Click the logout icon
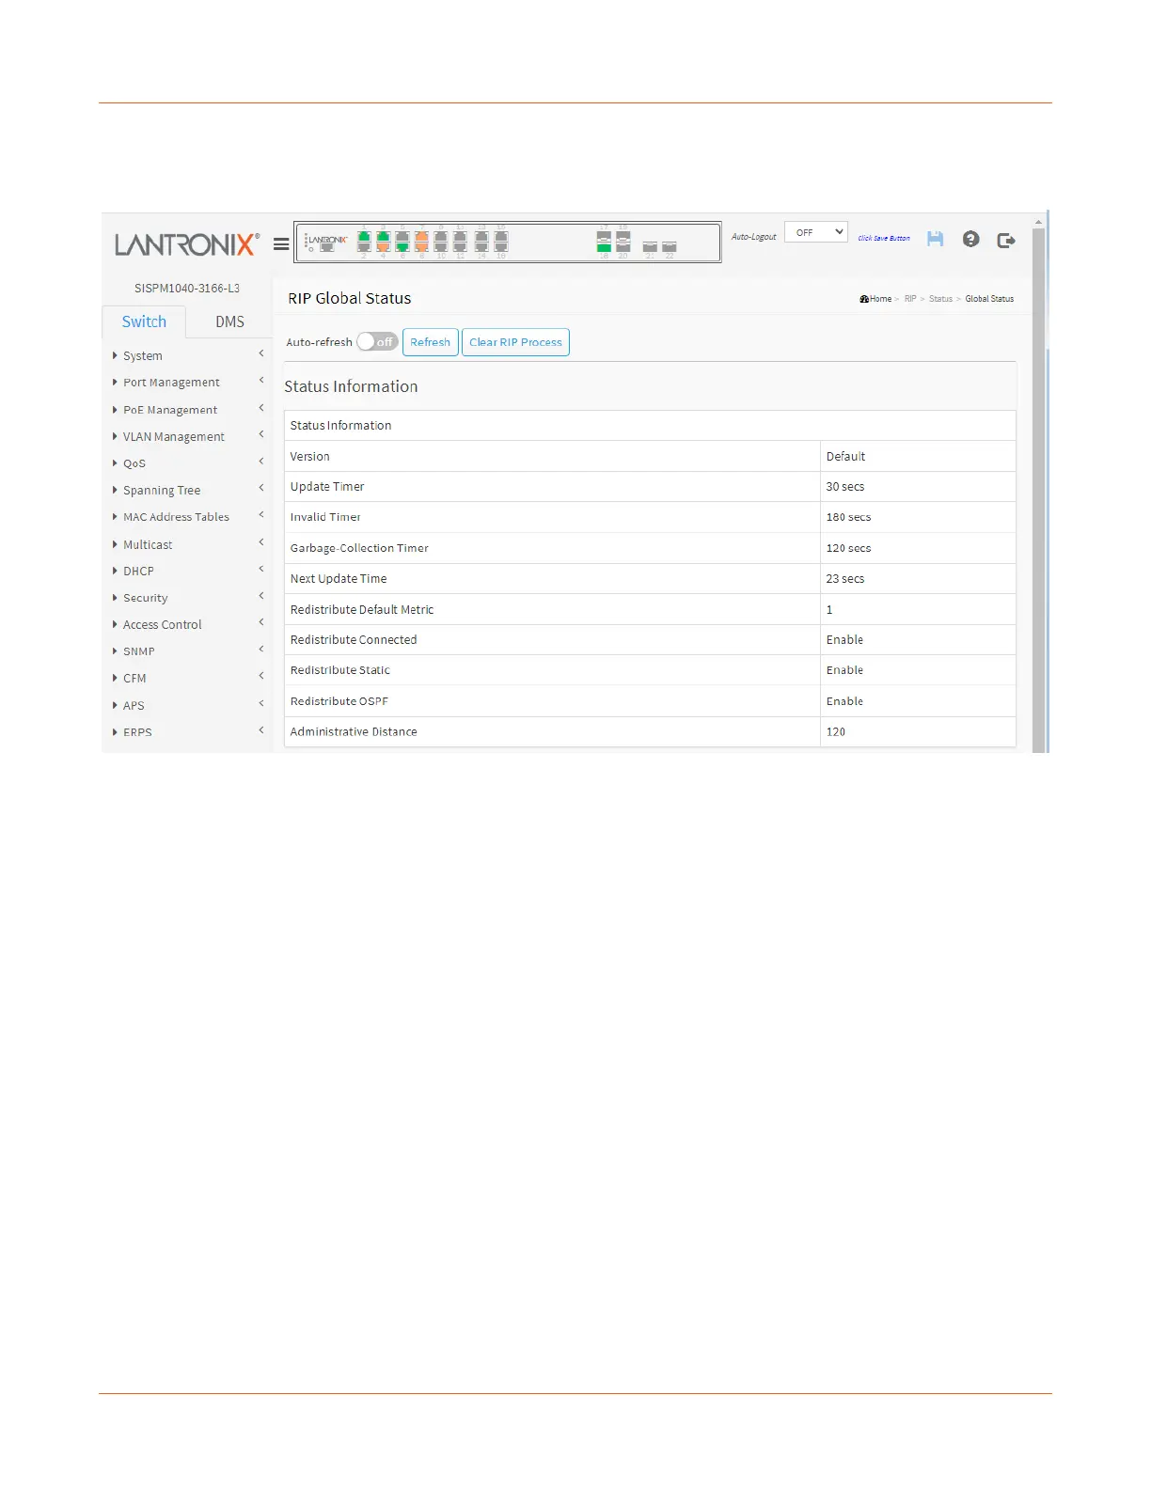Image resolution: width=1151 pixels, height=1489 pixels. (x=1006, y=240)
